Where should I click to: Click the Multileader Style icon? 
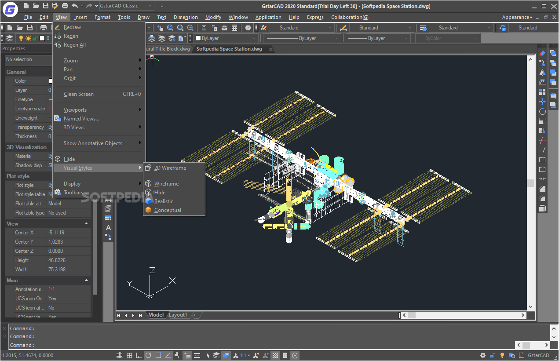pyautogui.click(x=503, y=28)
